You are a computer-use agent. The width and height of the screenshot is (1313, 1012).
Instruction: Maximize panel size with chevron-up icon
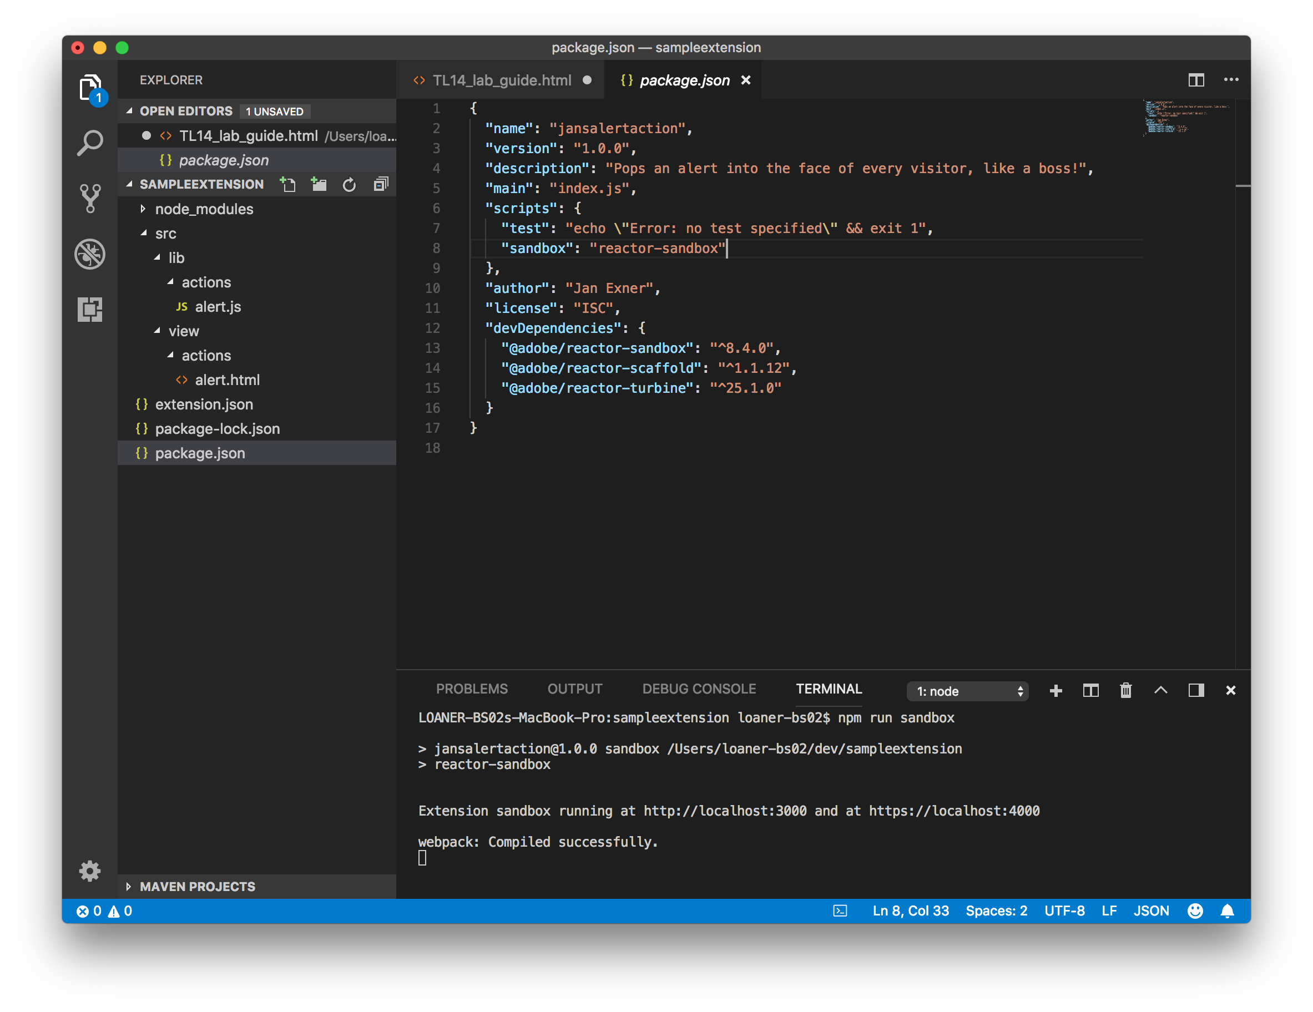1160,691
